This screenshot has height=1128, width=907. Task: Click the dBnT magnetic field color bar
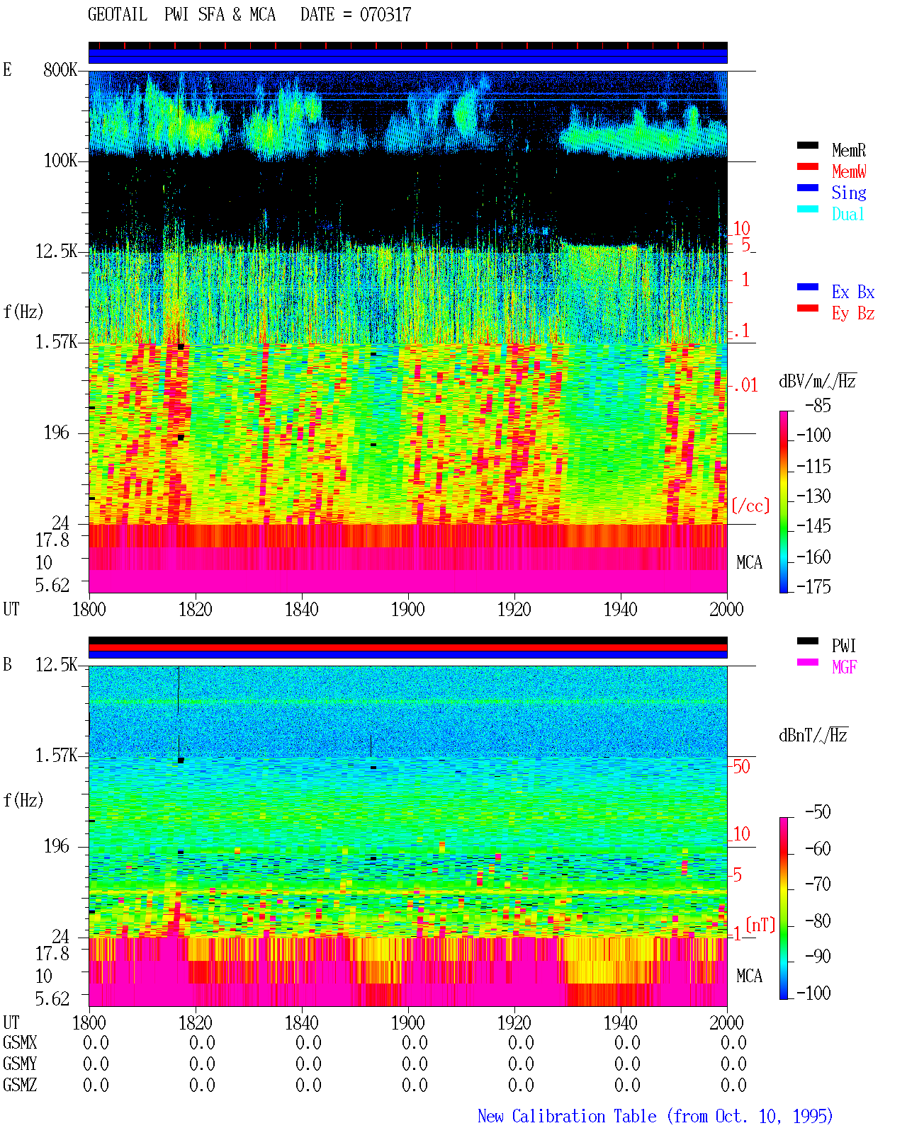point(784,908)
